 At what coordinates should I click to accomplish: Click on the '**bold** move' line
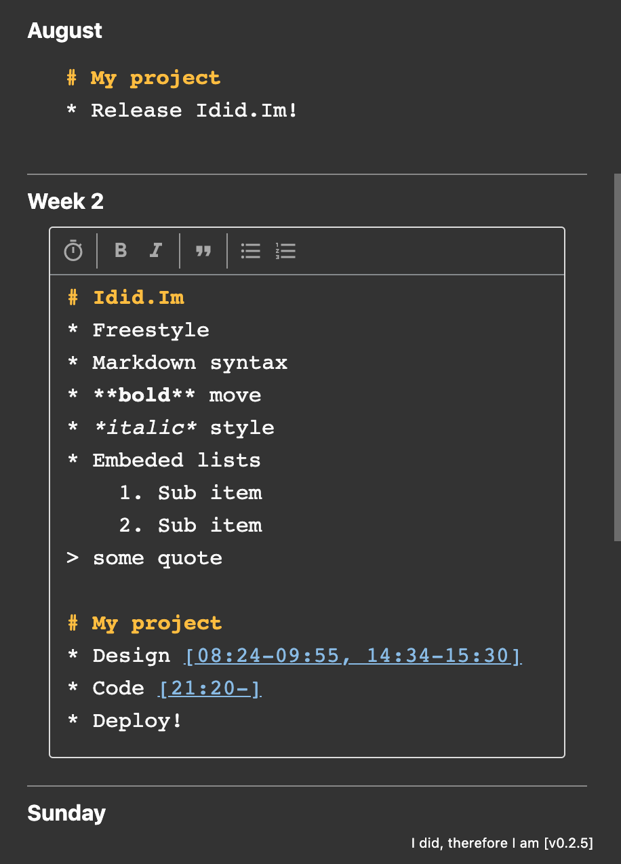(x=176, y=395)
